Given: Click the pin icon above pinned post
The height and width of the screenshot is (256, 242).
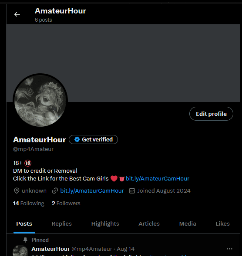Looking at the screenshot, I should point(25,240).
